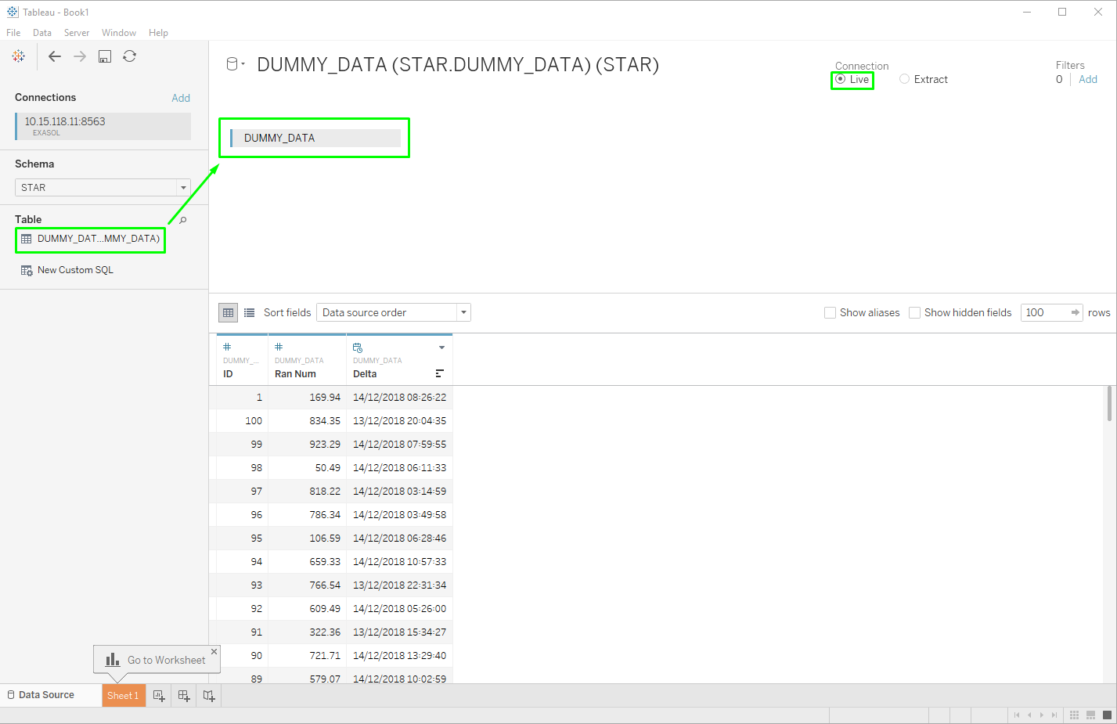The image size is (1117, 724).
Task: Switch to metadata list view icon
Action: pos(250,313)
